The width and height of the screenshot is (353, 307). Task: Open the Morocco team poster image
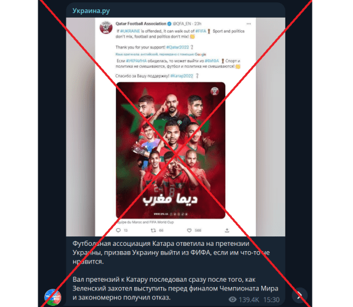click(x=171, y=151)
